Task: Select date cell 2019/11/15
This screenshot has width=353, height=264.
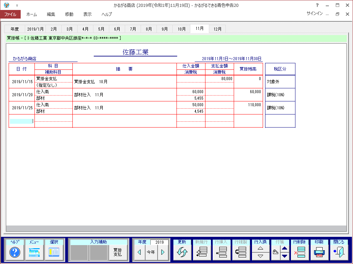Action: click(22, 82)
